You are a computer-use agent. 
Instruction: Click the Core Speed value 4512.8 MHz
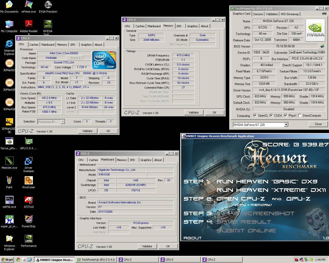[x=49, y=98]
